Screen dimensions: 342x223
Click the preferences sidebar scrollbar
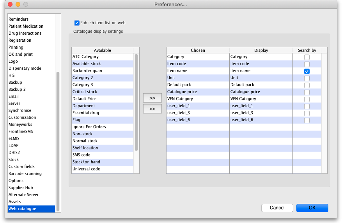pyautogui.click(x=58, y=140)
